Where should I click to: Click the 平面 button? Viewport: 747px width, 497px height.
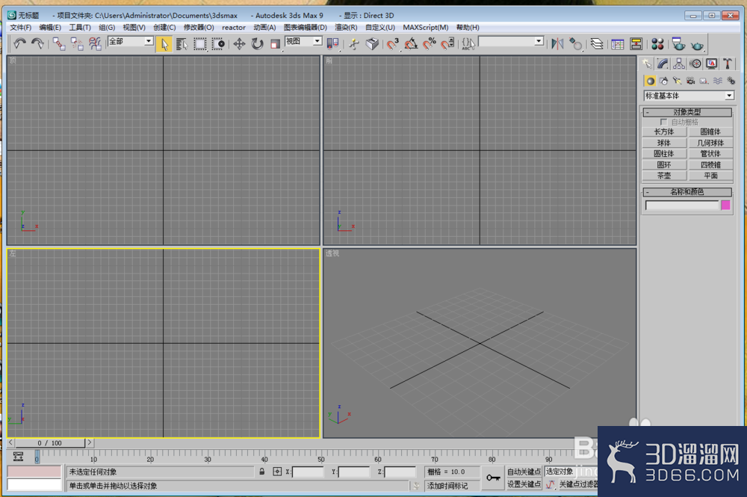coord(710,176)
